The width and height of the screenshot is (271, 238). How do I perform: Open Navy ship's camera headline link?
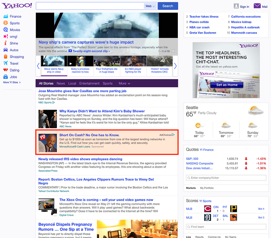click(86, 42)
